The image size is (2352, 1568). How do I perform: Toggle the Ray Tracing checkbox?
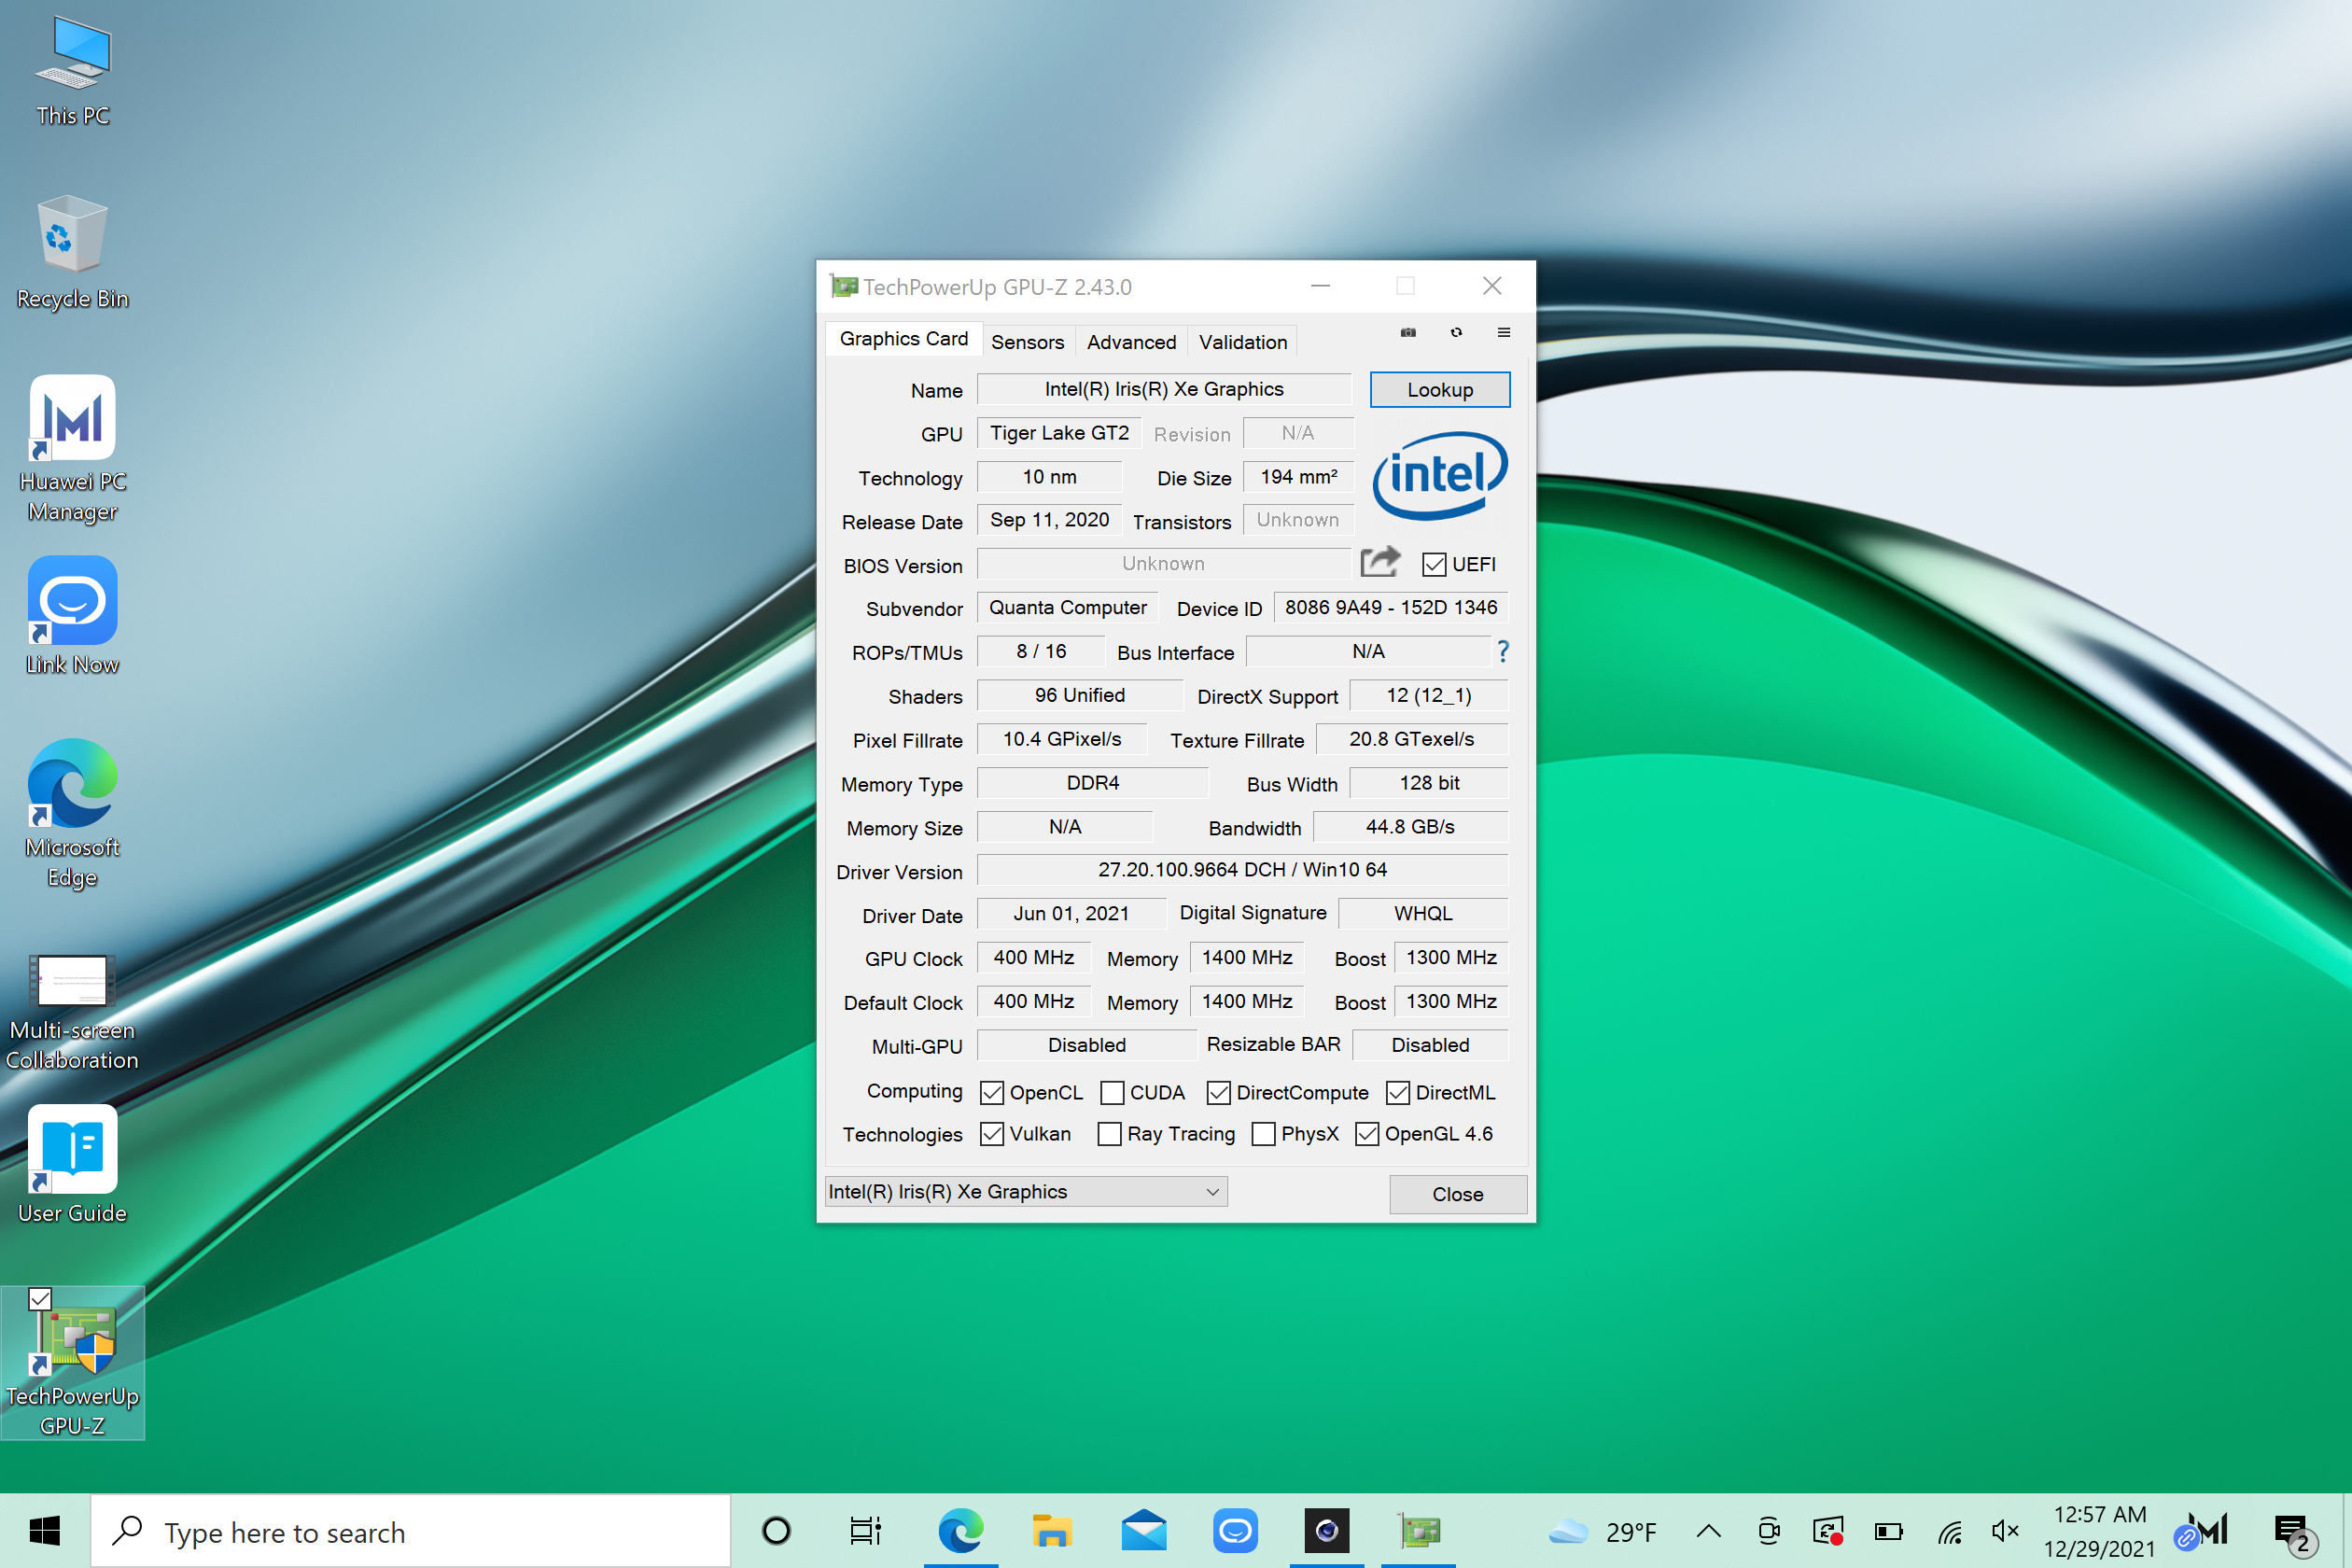1109,1134
